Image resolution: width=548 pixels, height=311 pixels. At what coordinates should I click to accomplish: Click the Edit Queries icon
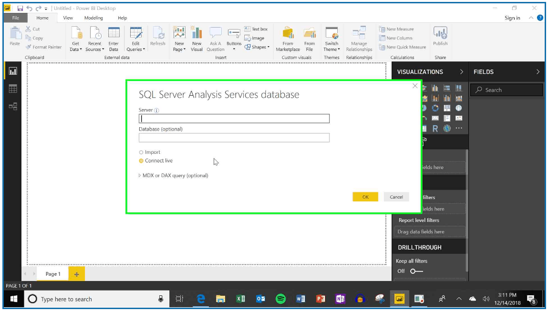[x=135, y=33]
